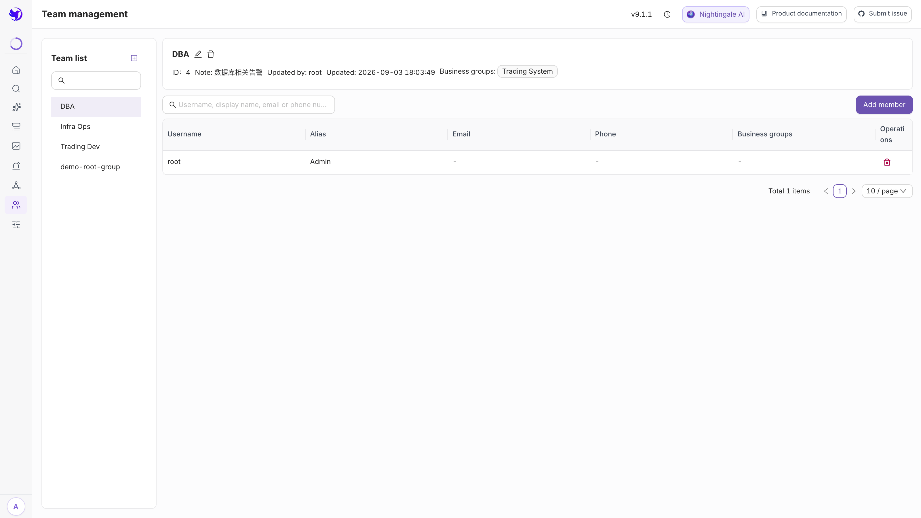
Task: Click the loading spinner sidebar icon
Action: click(16, 44)
